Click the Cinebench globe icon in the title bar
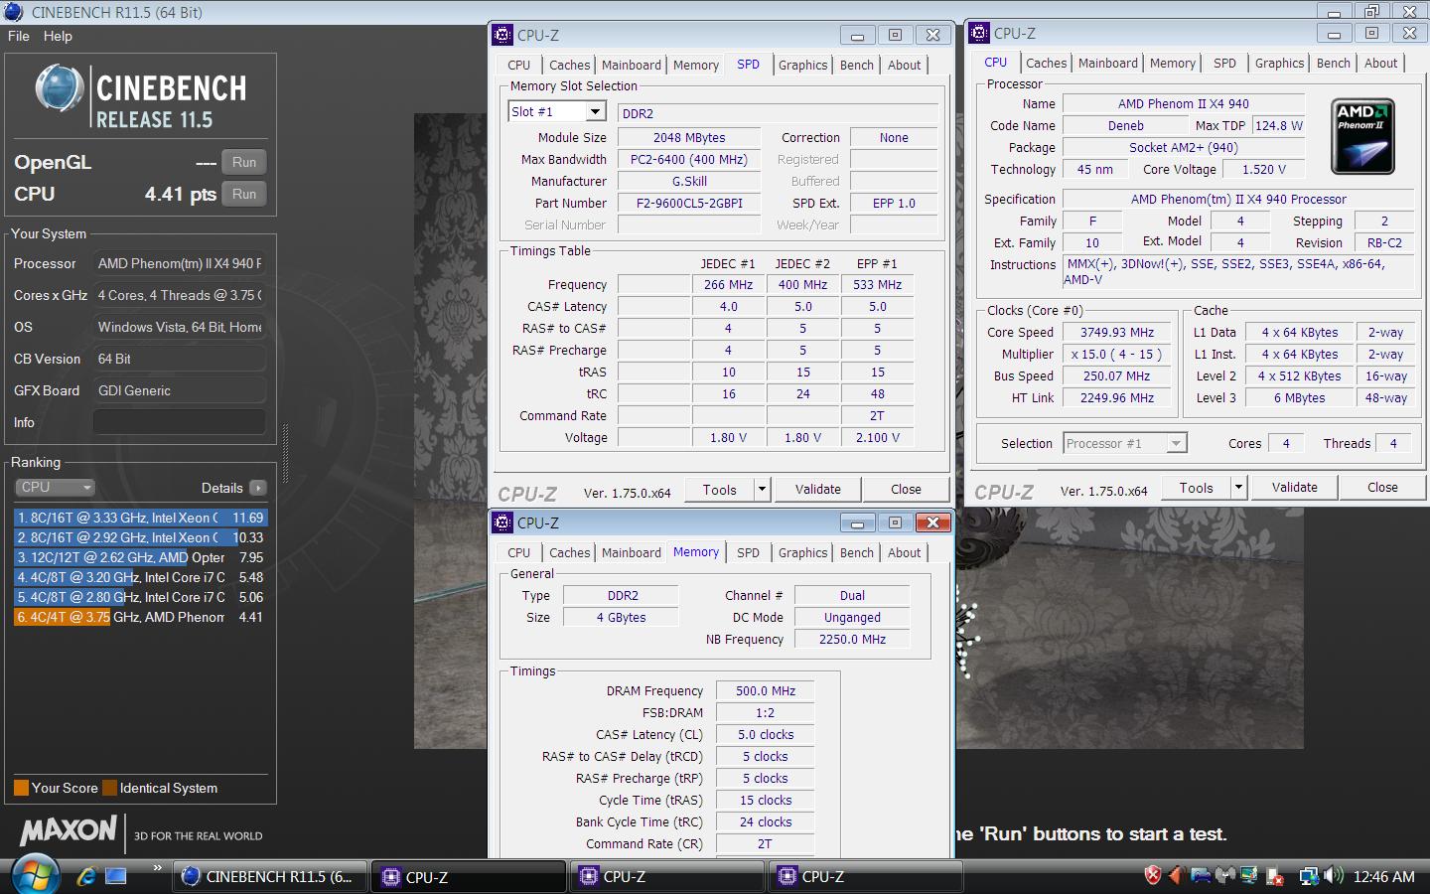Screen dimensions: 1430x894 tap(15, 12)
